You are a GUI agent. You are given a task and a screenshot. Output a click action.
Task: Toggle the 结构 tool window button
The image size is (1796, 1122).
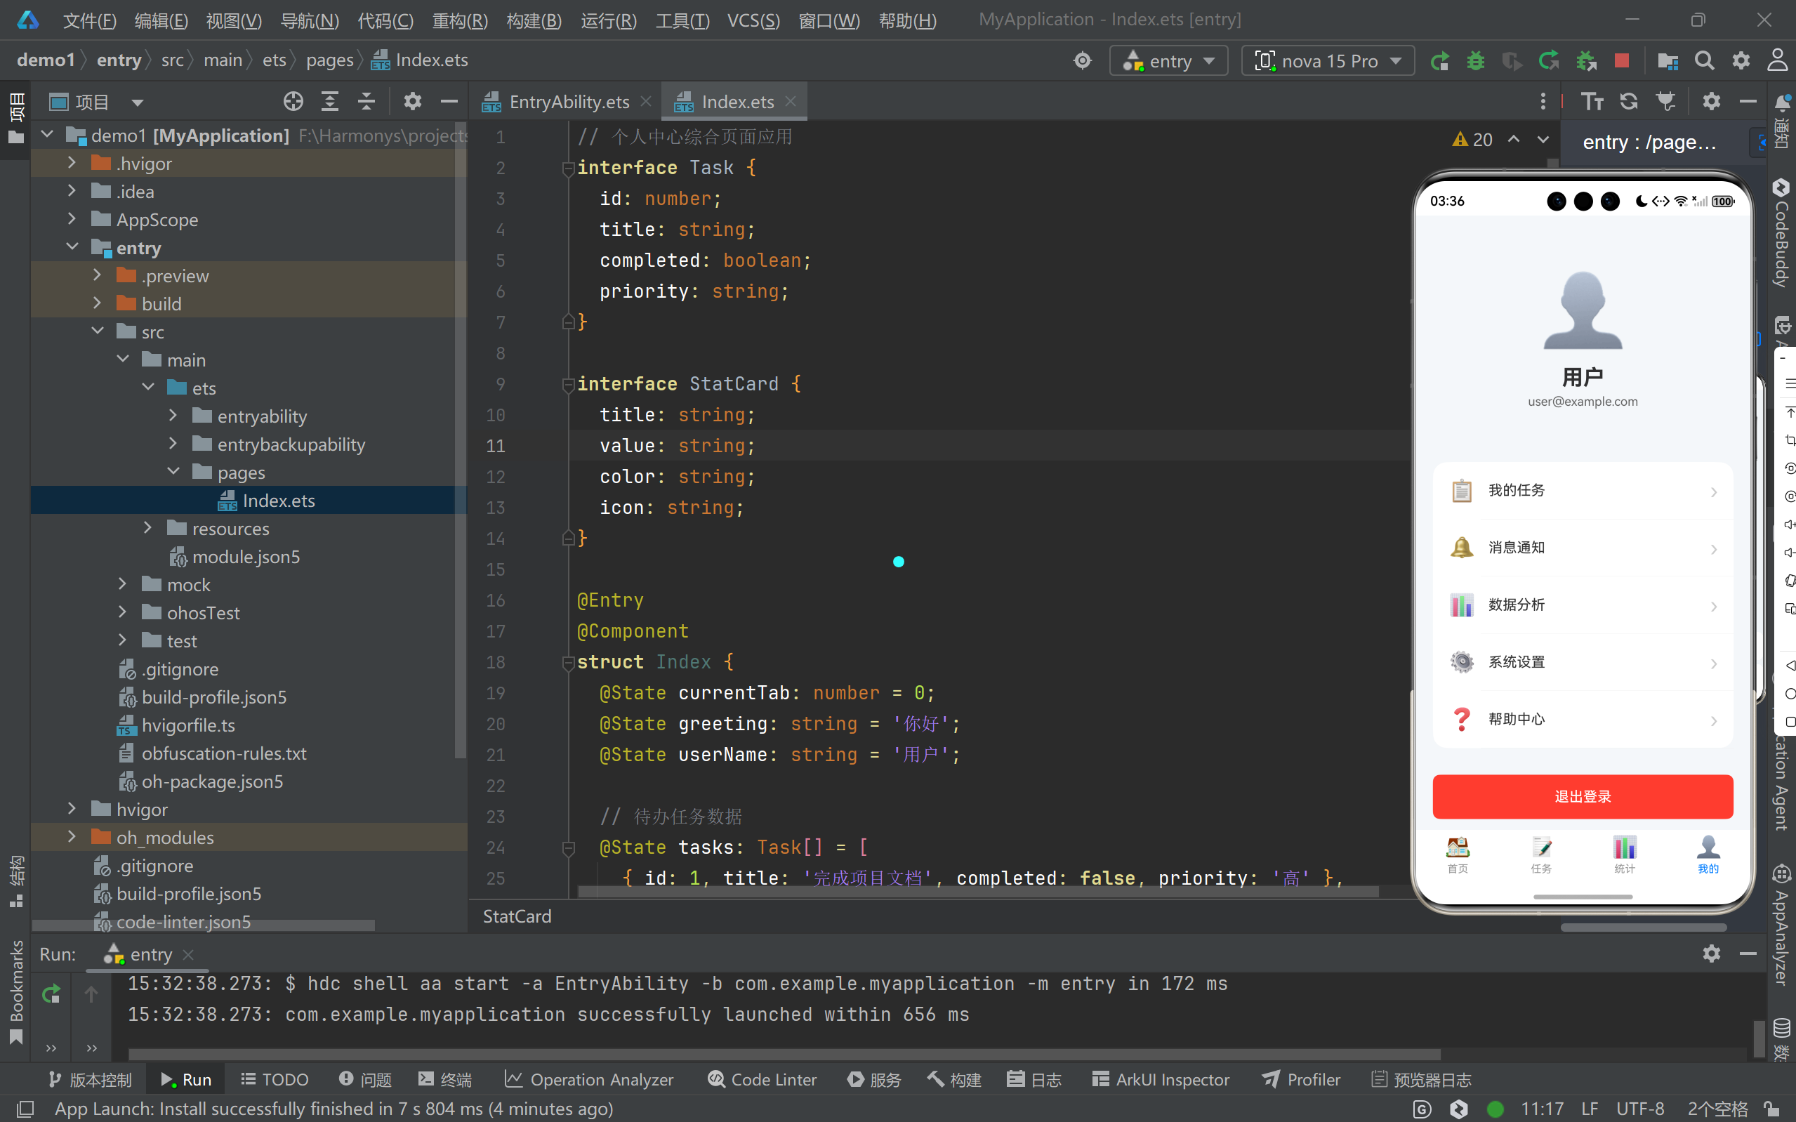click(16, 881)
